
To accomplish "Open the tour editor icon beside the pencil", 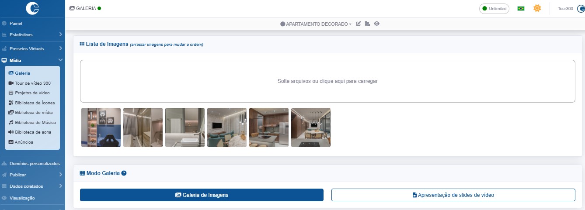I will click(367, 24).
